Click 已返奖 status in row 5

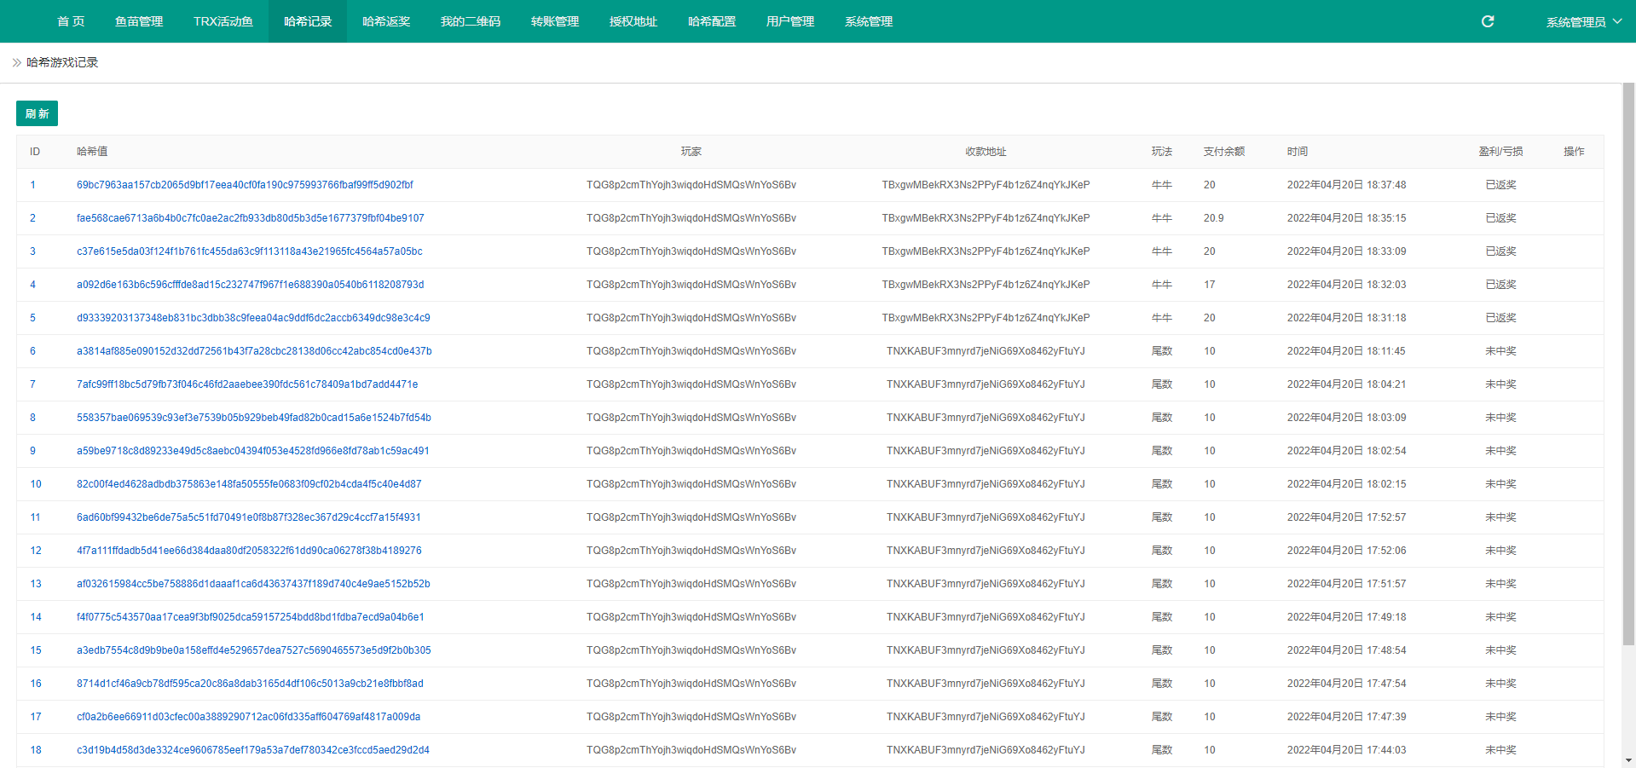1500,318
